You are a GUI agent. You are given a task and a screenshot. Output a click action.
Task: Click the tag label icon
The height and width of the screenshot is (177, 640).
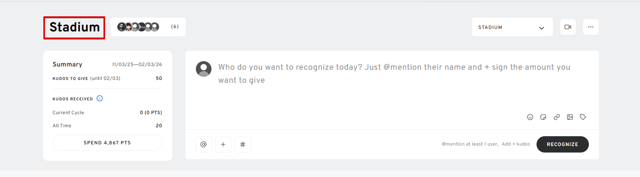tap(583, 117)
